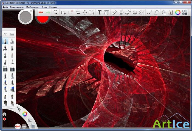Select the Pencil brush in brush palette

tap(5, 41)
